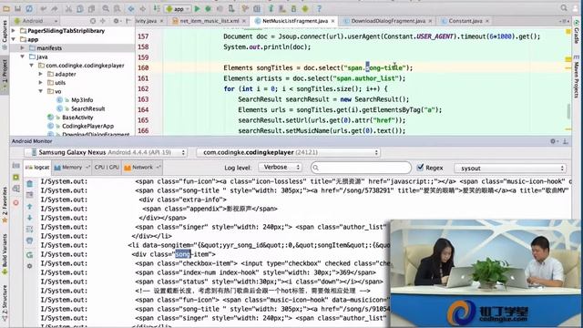Screen dimensions: 583x328
Task: Open the app run configuration dropdown
Action: (x=179, y=8)
